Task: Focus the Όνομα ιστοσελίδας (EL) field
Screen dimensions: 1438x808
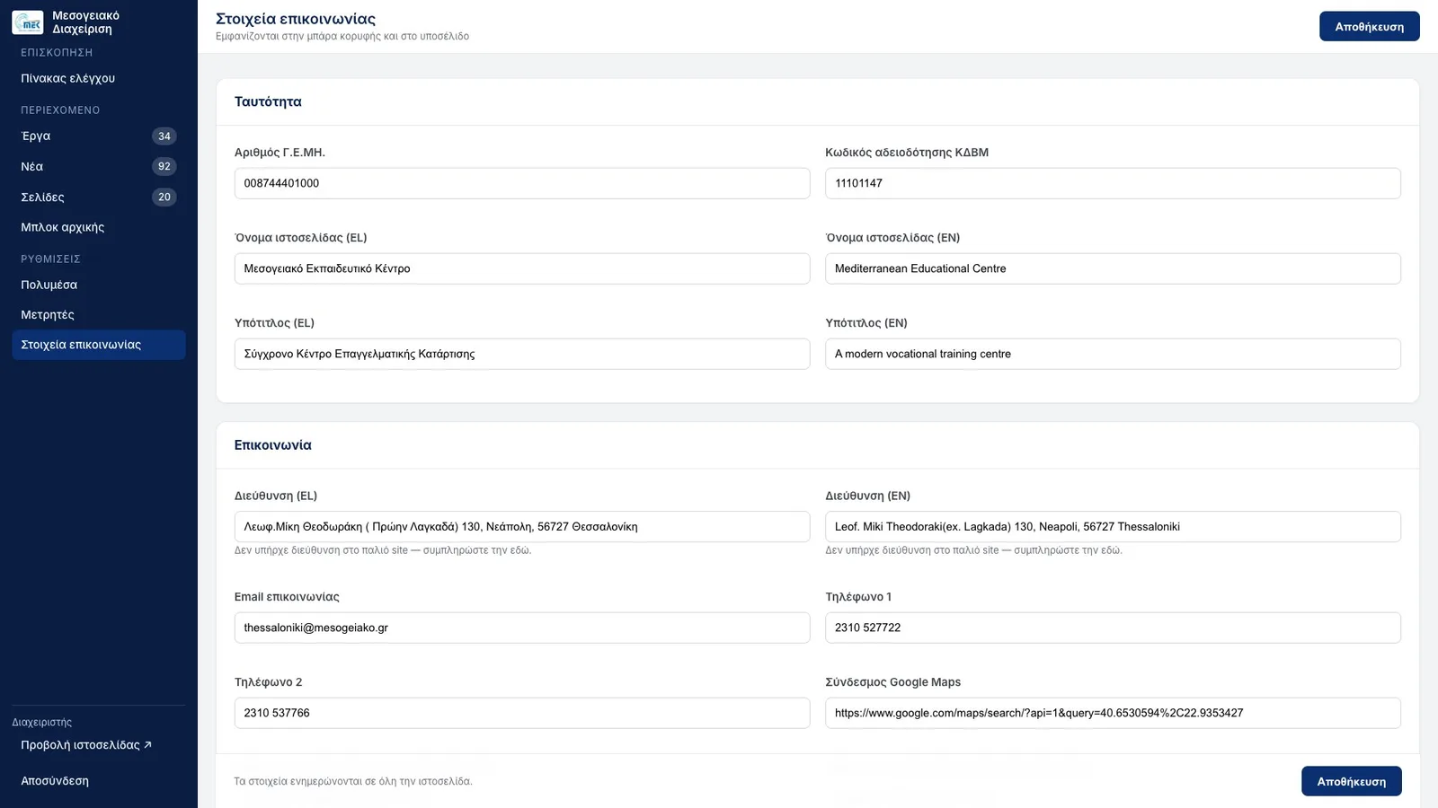Action: coord(522,268)
